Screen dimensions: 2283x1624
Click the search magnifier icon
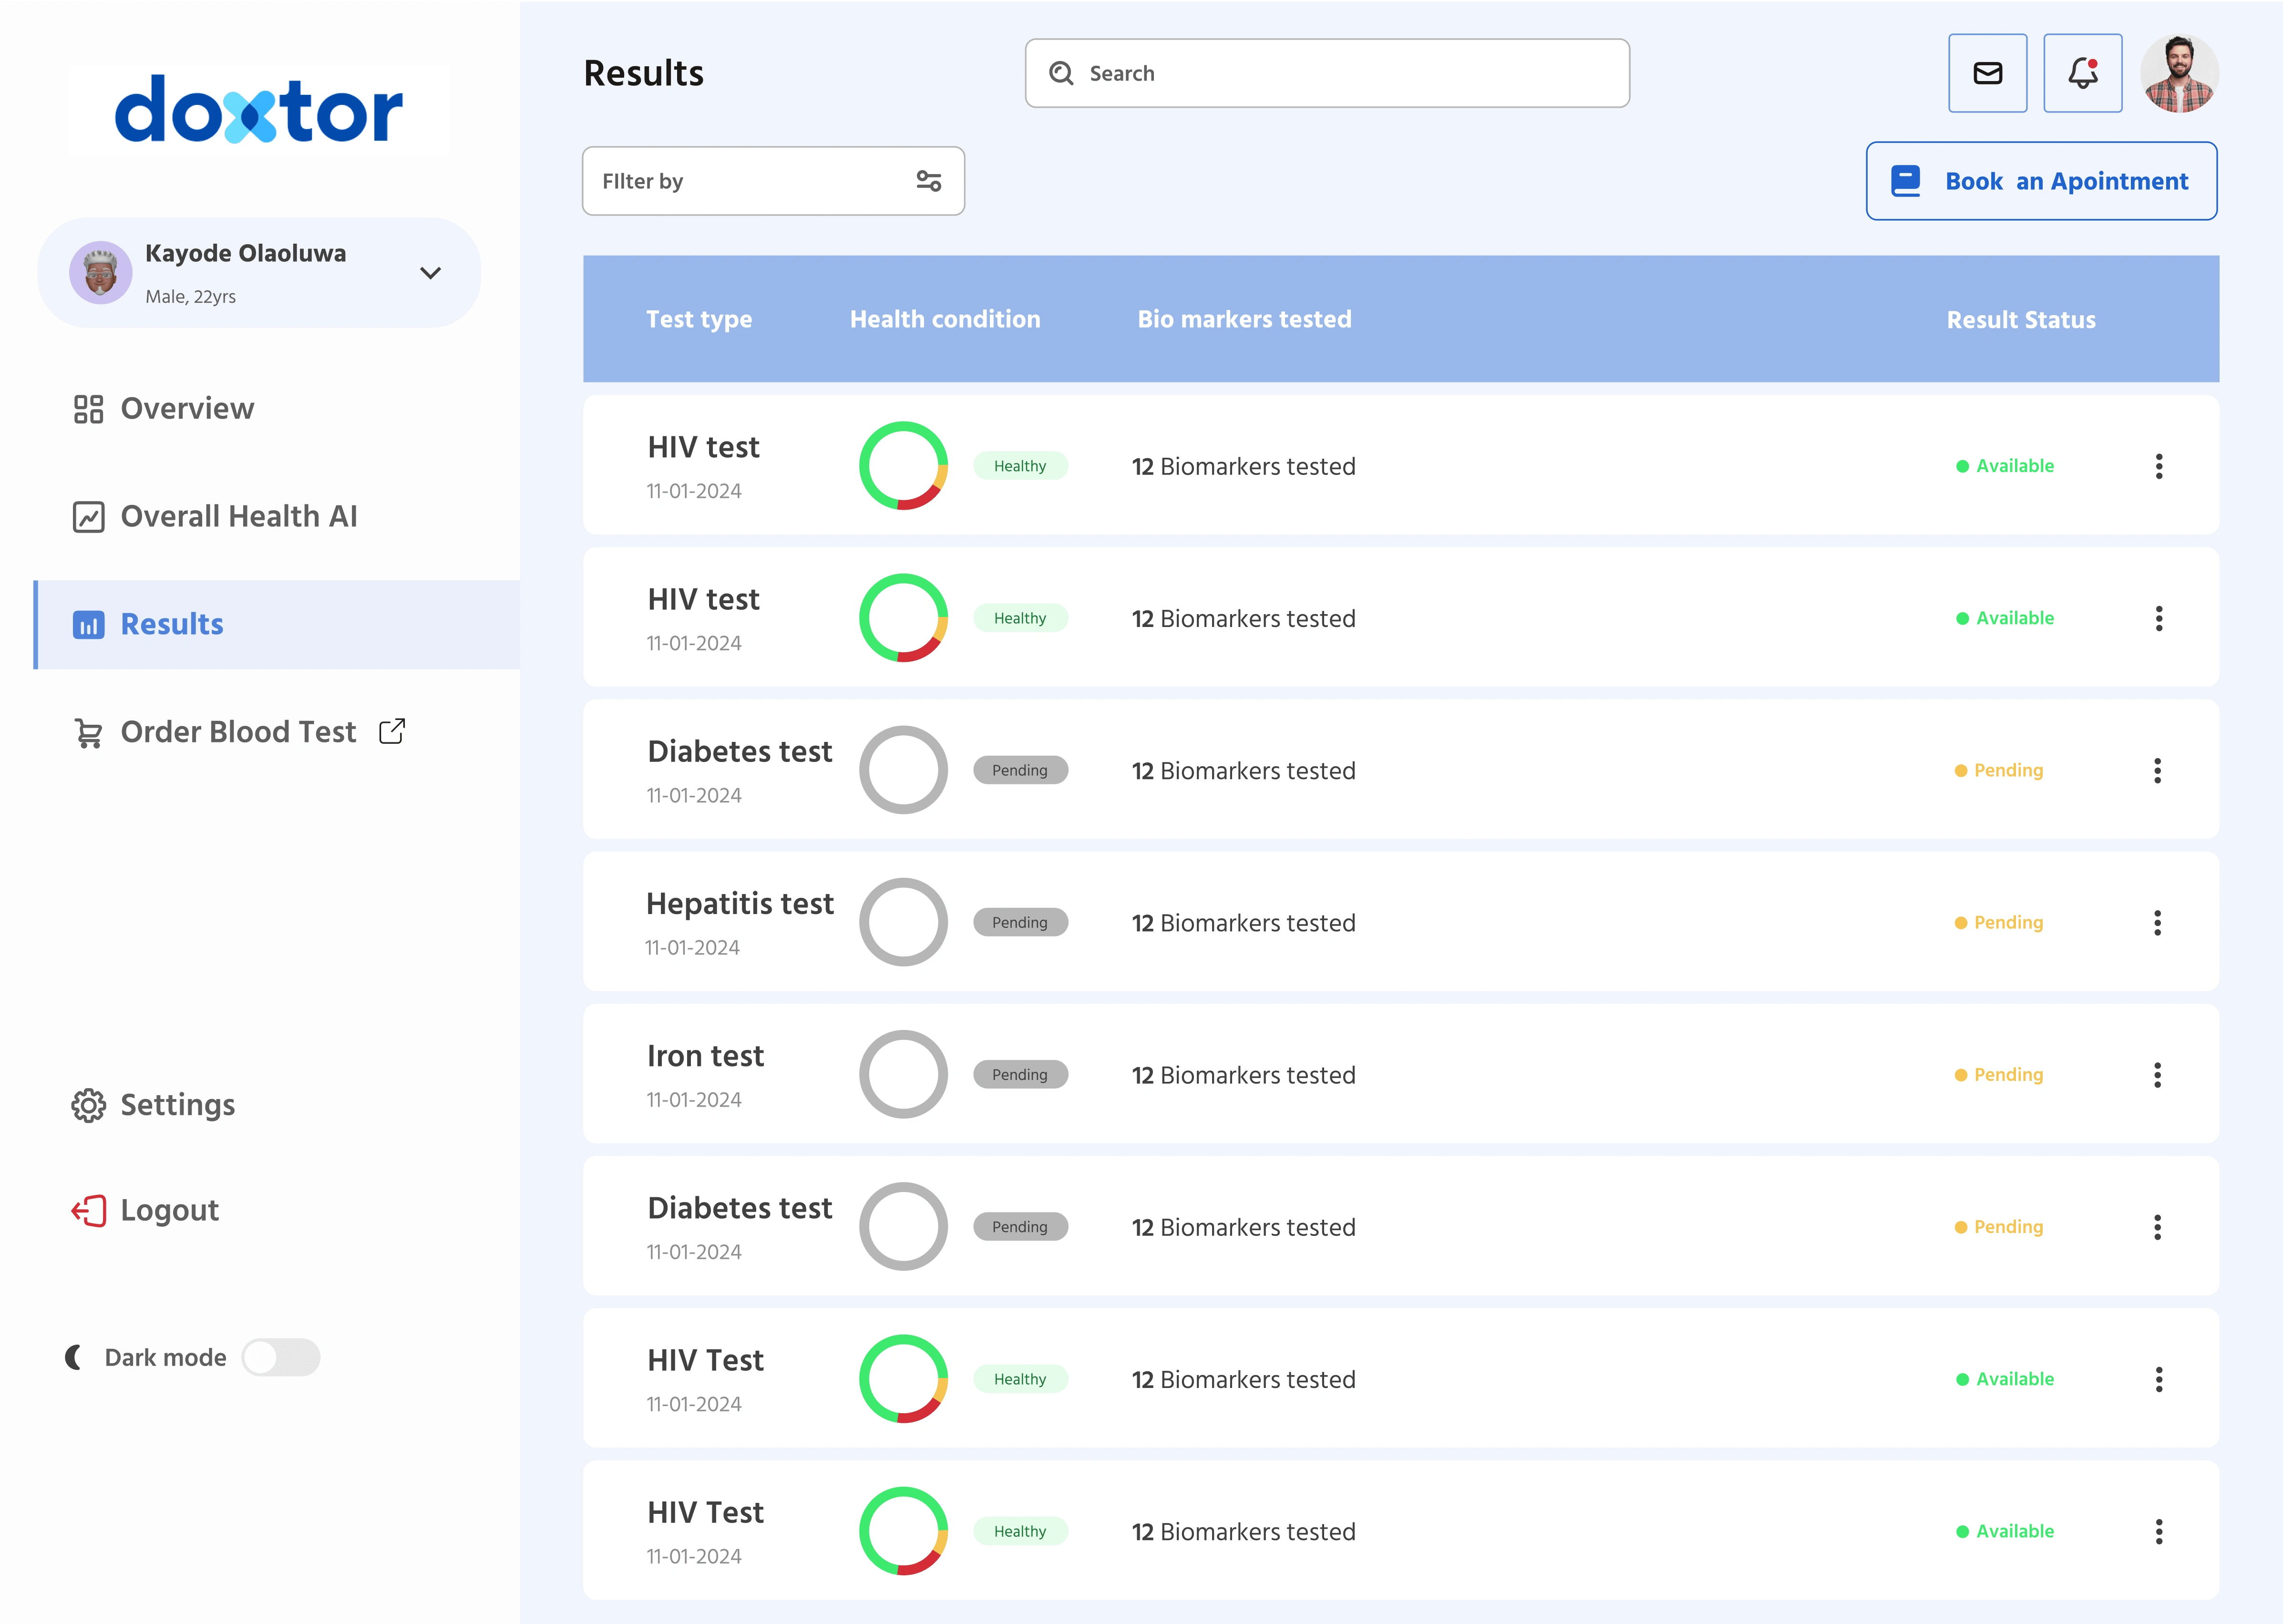[1061, 73]
